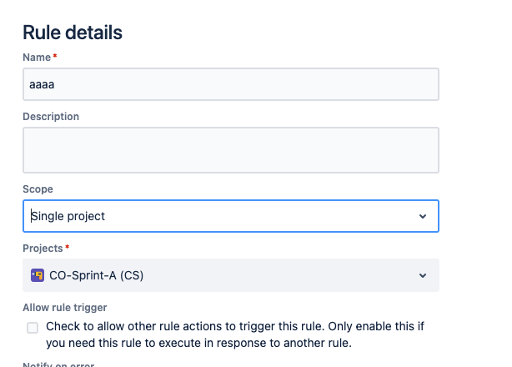The image size is (512, 367).
Task: Click the Description field label
Action: (51, 117)
